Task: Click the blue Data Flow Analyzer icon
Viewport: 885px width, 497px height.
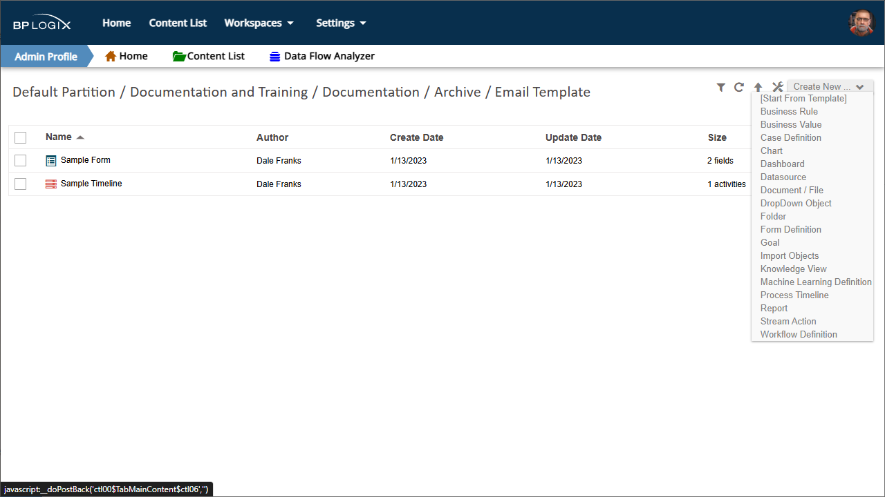Action: pyautogui.click(x=275, y=57)
